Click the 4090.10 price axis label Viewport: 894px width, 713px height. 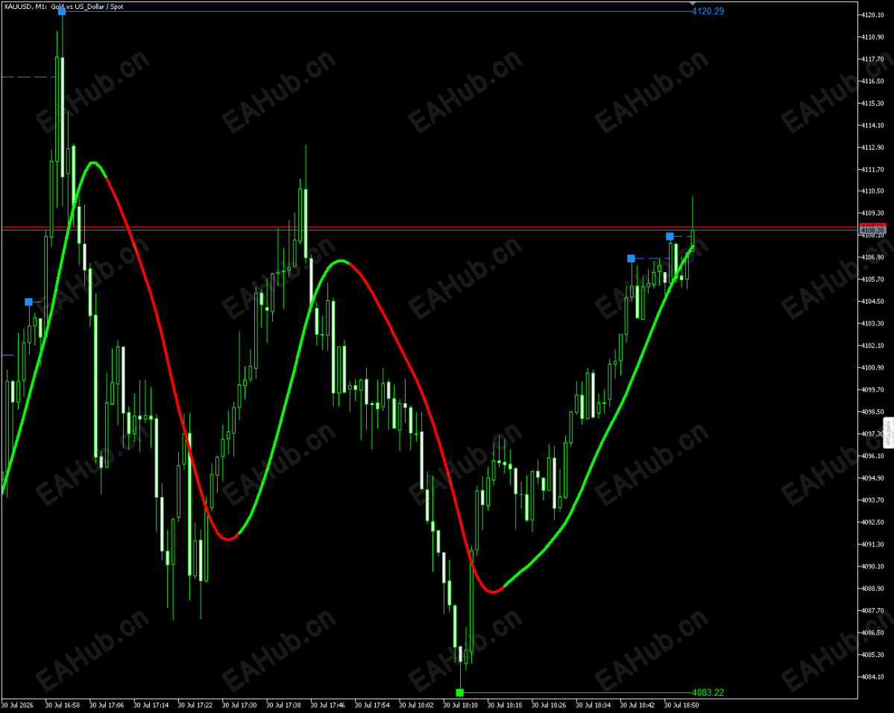(x=872, y=566)
